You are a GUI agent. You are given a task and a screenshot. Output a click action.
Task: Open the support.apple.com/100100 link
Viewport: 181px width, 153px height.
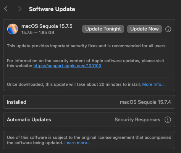pyautogui.click(x=67, y=66)
